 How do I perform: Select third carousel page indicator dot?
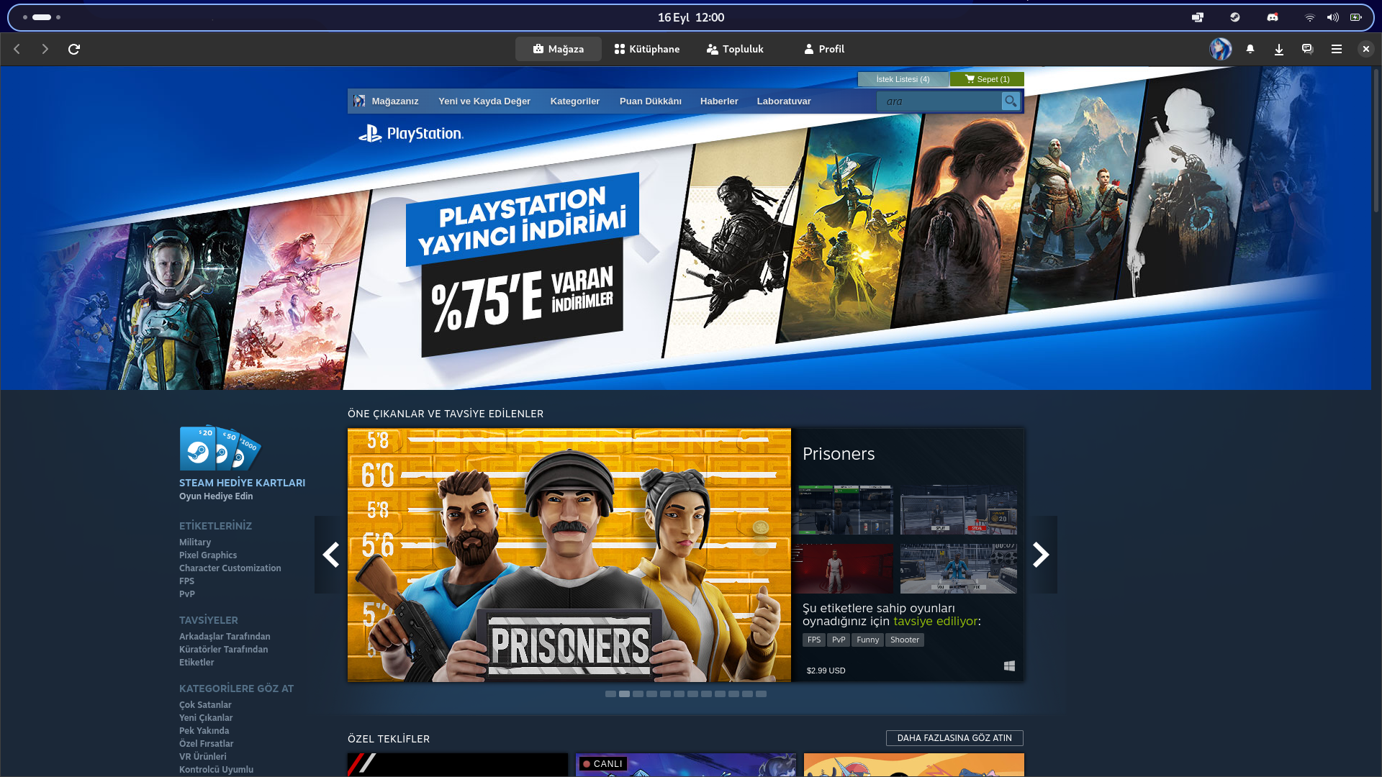tap(638, 694)
